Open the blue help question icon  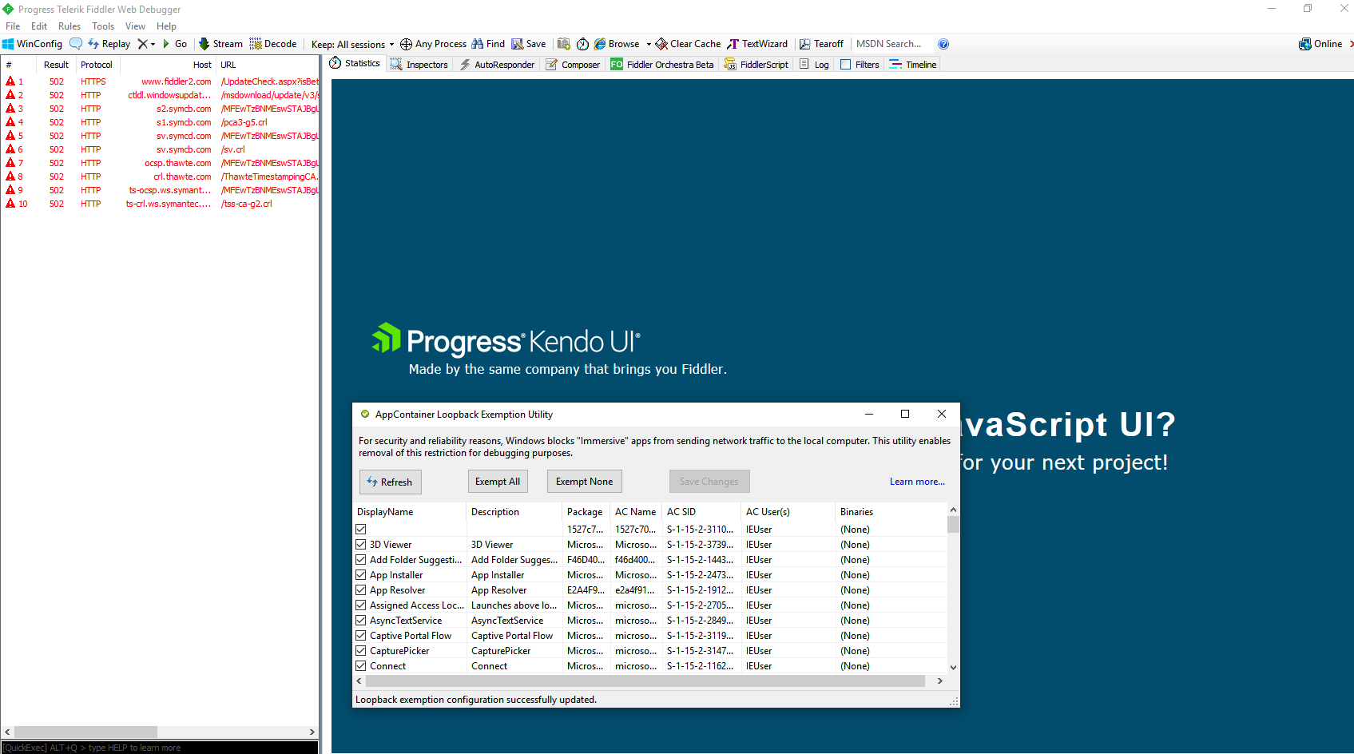[943, 44]
